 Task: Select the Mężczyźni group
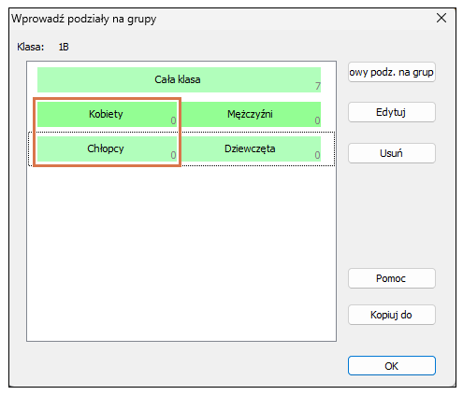(251, 114)
